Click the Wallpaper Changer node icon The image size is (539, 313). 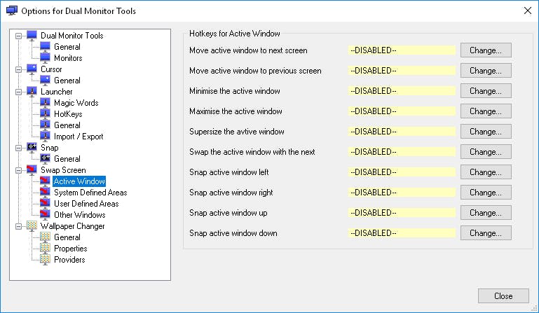tap(32, 226)
